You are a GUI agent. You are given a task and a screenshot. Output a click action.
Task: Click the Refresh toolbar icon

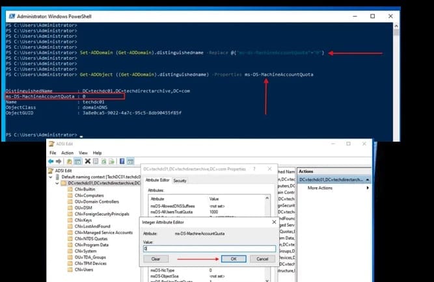pos(103,161)
